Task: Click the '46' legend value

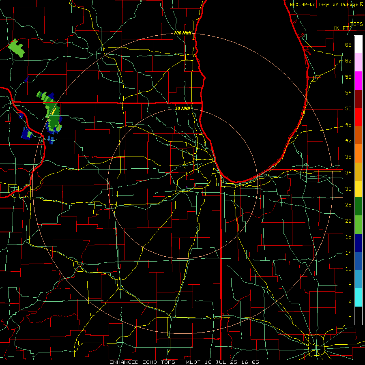Action: (x=348, y=125)
